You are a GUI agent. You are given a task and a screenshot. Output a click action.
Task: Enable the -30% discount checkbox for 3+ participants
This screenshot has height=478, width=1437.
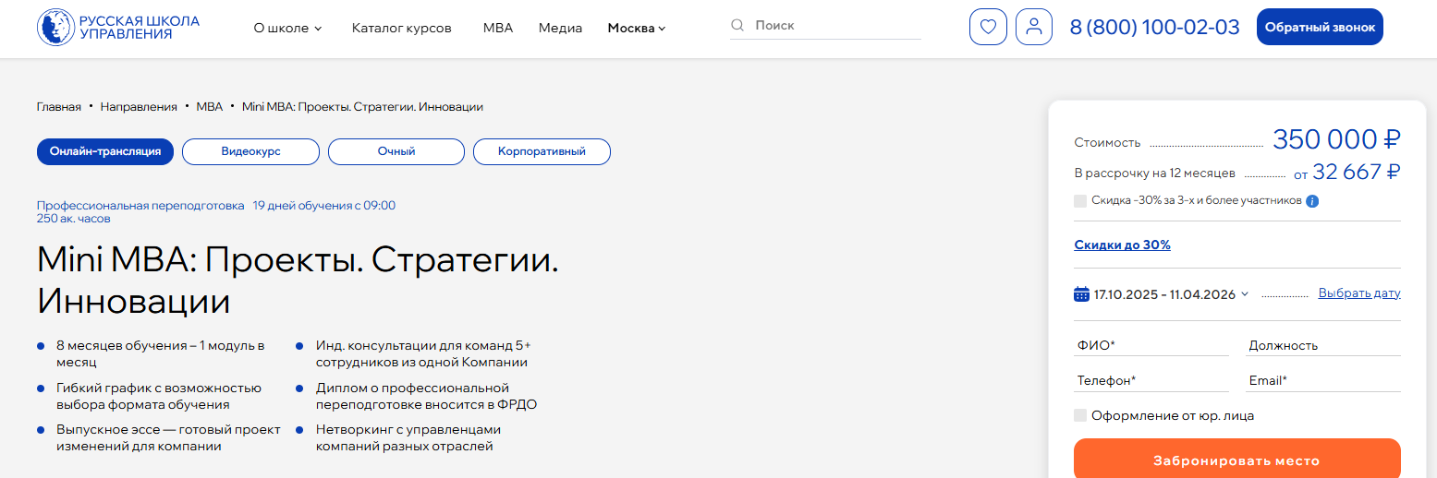1080,201
